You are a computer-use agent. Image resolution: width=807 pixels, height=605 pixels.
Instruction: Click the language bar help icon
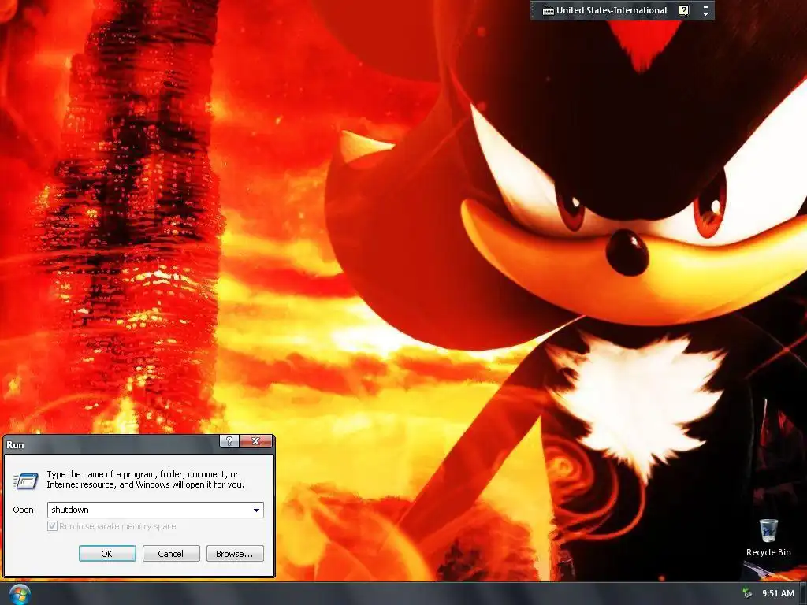(x=683, y=10)
